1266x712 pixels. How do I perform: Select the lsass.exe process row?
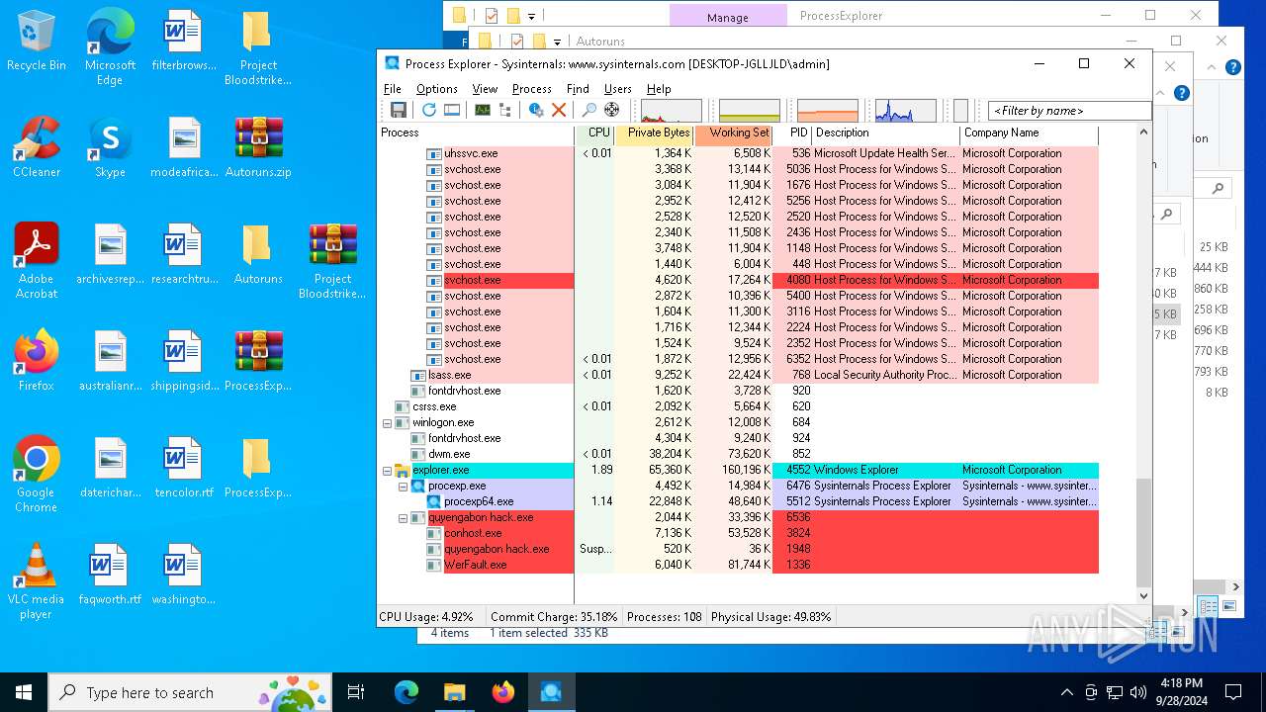click(739, 375)
